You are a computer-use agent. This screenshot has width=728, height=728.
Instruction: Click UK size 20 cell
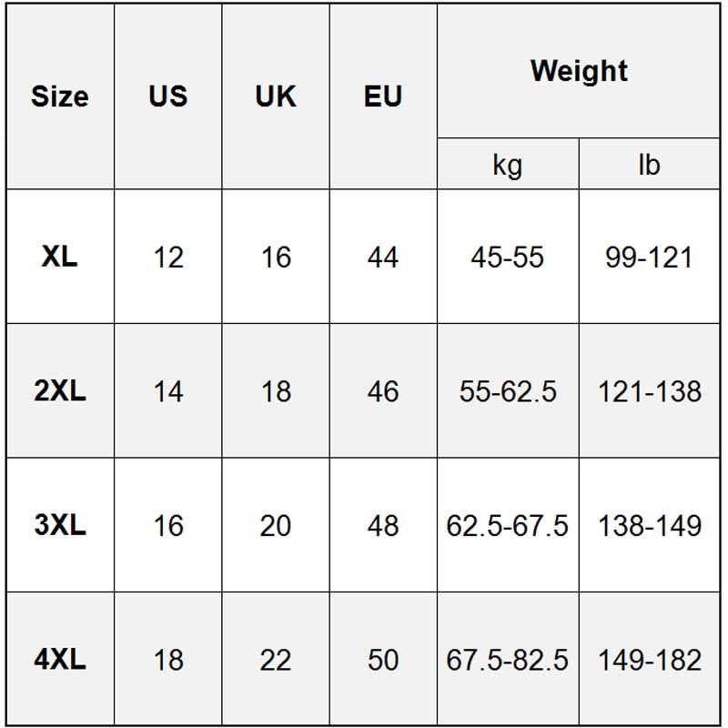[276, 525]
